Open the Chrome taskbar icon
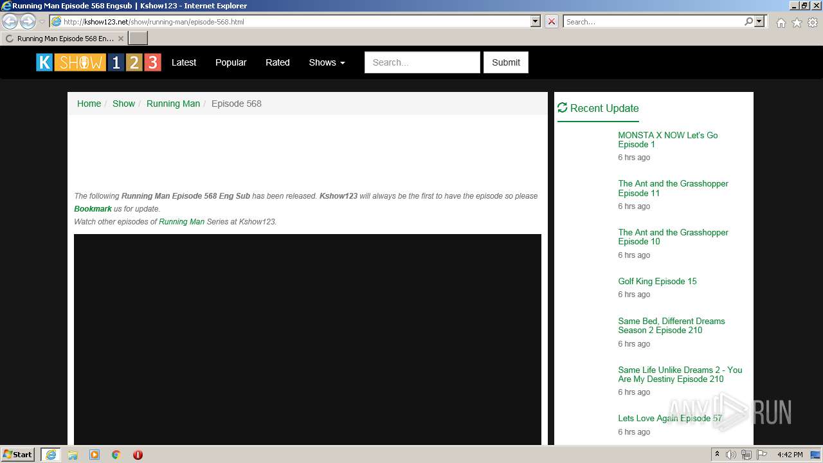 point(116,455)
